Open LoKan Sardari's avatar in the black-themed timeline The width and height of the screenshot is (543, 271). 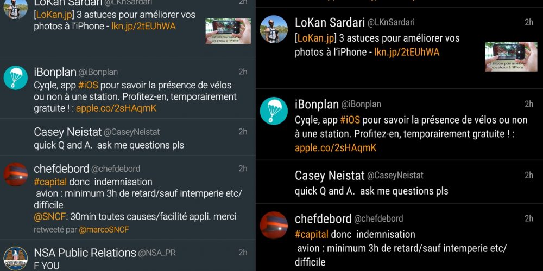(274, 29)
